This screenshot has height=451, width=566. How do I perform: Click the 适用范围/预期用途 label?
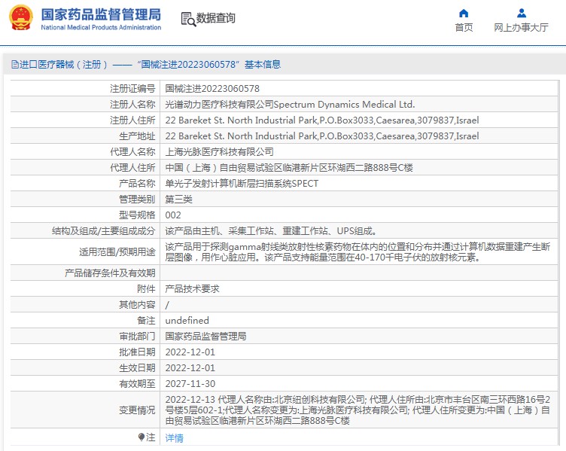[x=117, y=252]
